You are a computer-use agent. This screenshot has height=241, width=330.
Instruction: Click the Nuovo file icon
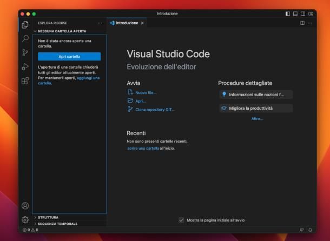(130, 92)
